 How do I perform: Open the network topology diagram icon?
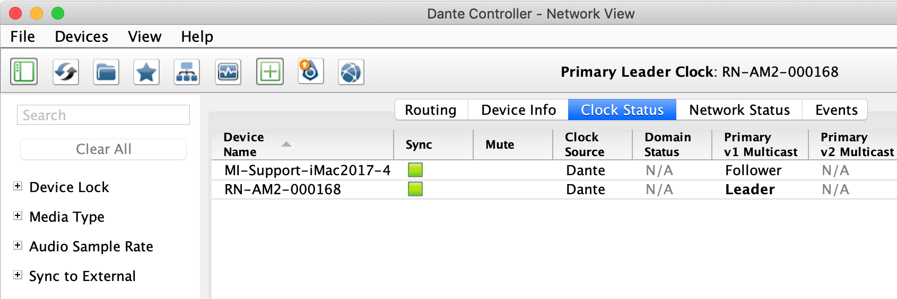(187, 71)
